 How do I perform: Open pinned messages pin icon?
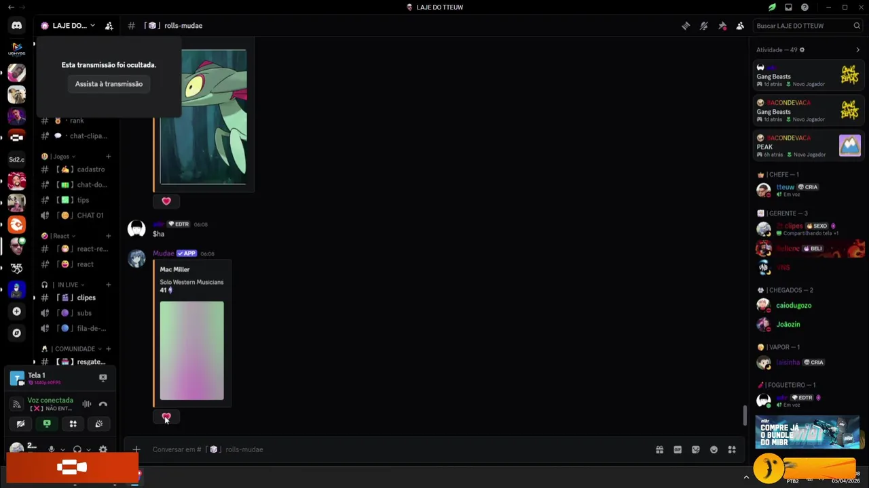722,26
